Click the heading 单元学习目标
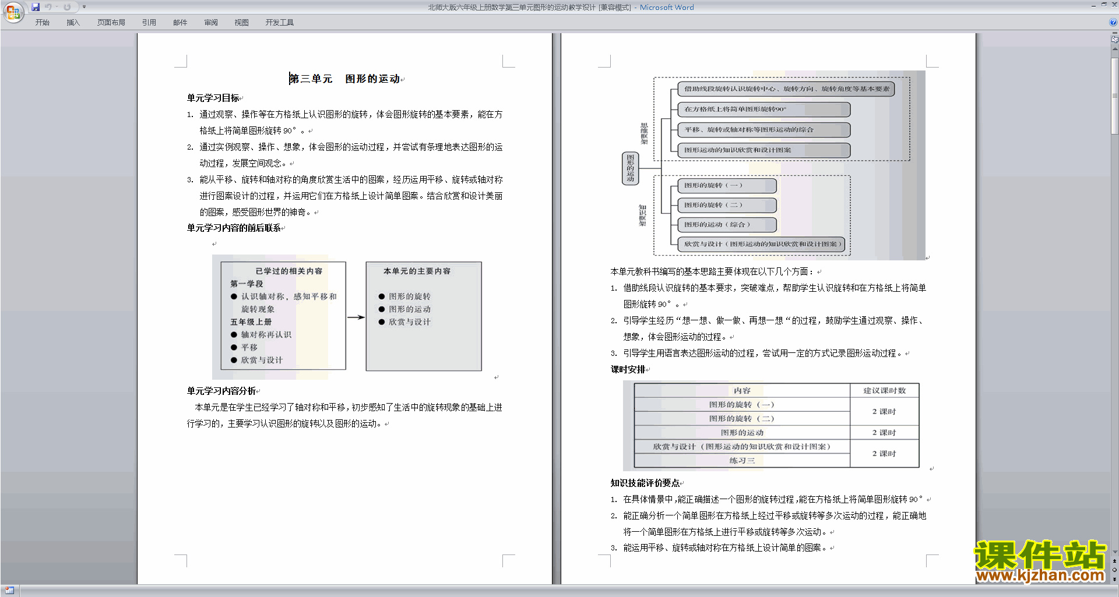 point(213,98)
